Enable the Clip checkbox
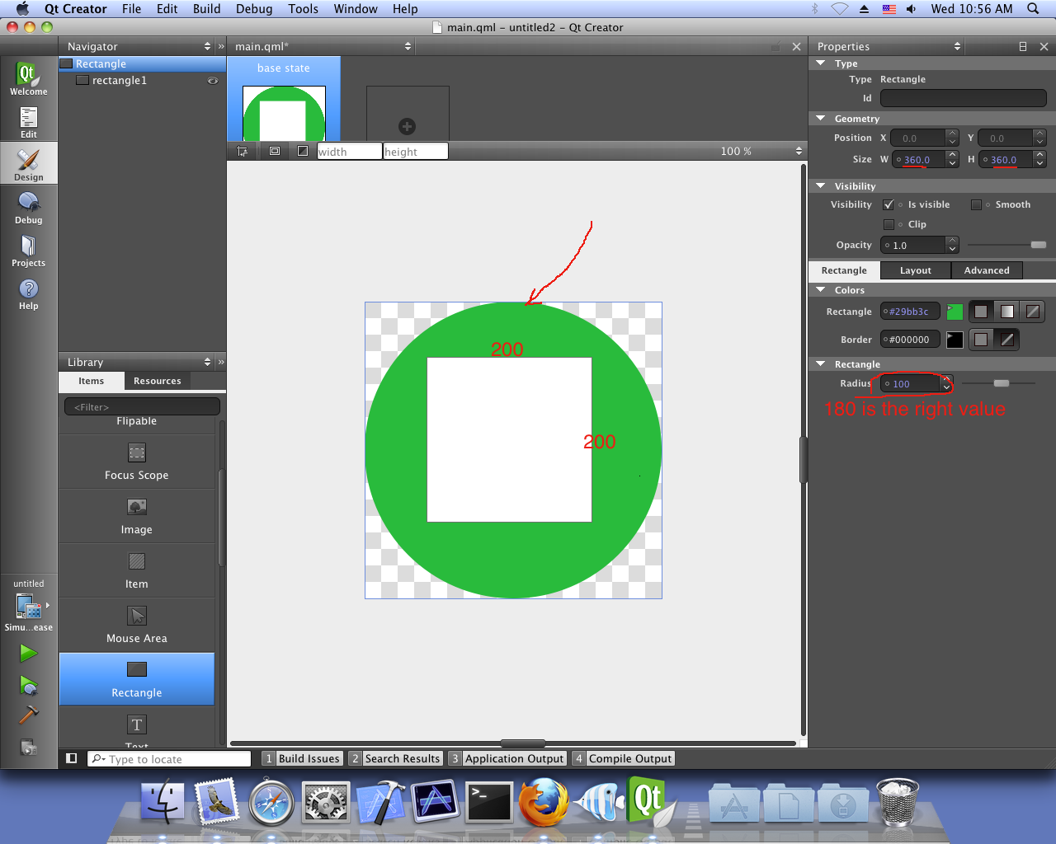The height and width of the screenshot is (844, 1056). tap(889, 224)
